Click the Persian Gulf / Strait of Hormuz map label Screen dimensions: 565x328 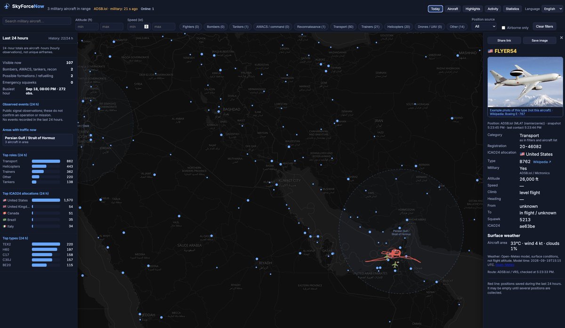click(x=401, y=232)
